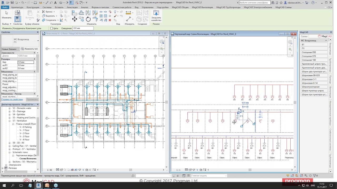The width and height of the screenshot is (337, 189).
Task: Click the Применить button
Action: tap(32, 99)
